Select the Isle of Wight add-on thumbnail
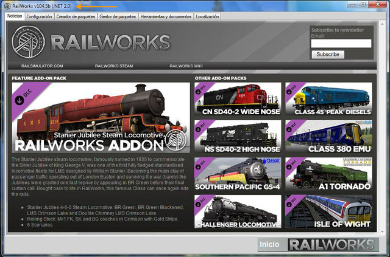Viewport: 390px width, 257px height. click(328, 211)
